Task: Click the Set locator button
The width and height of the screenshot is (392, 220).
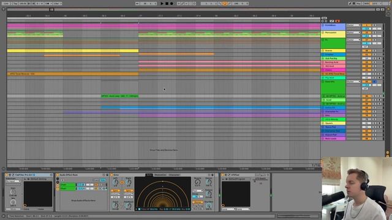Action: click(x=324, y=18)
